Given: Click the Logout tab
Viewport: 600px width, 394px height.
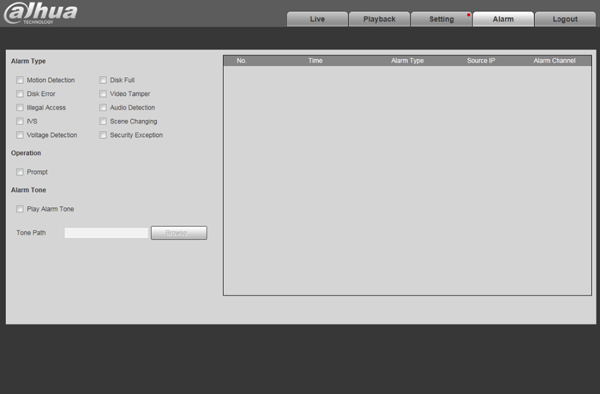Looking at the screenshot, I should (565, 19).
